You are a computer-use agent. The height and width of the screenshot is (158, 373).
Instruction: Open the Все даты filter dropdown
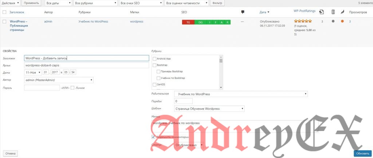click(x=58, y=3)
